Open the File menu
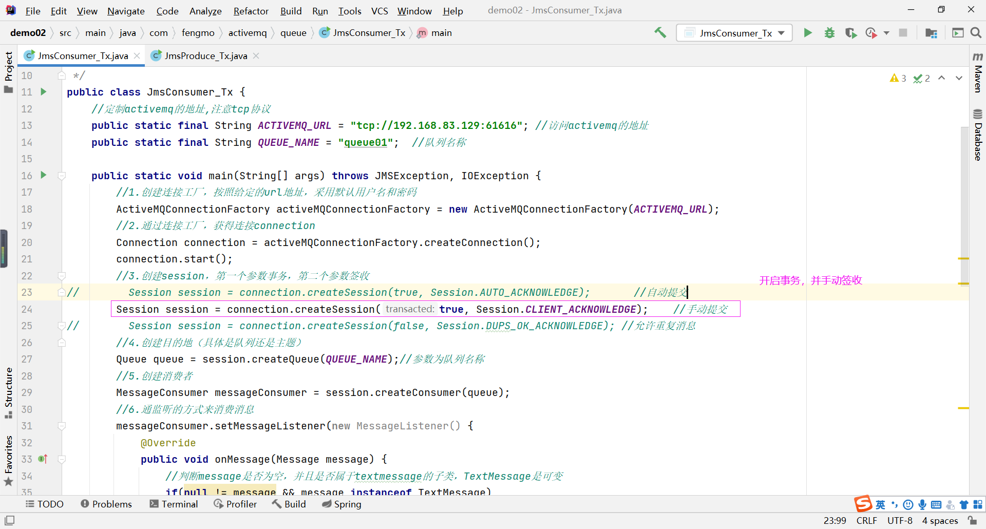 (33, 11)
